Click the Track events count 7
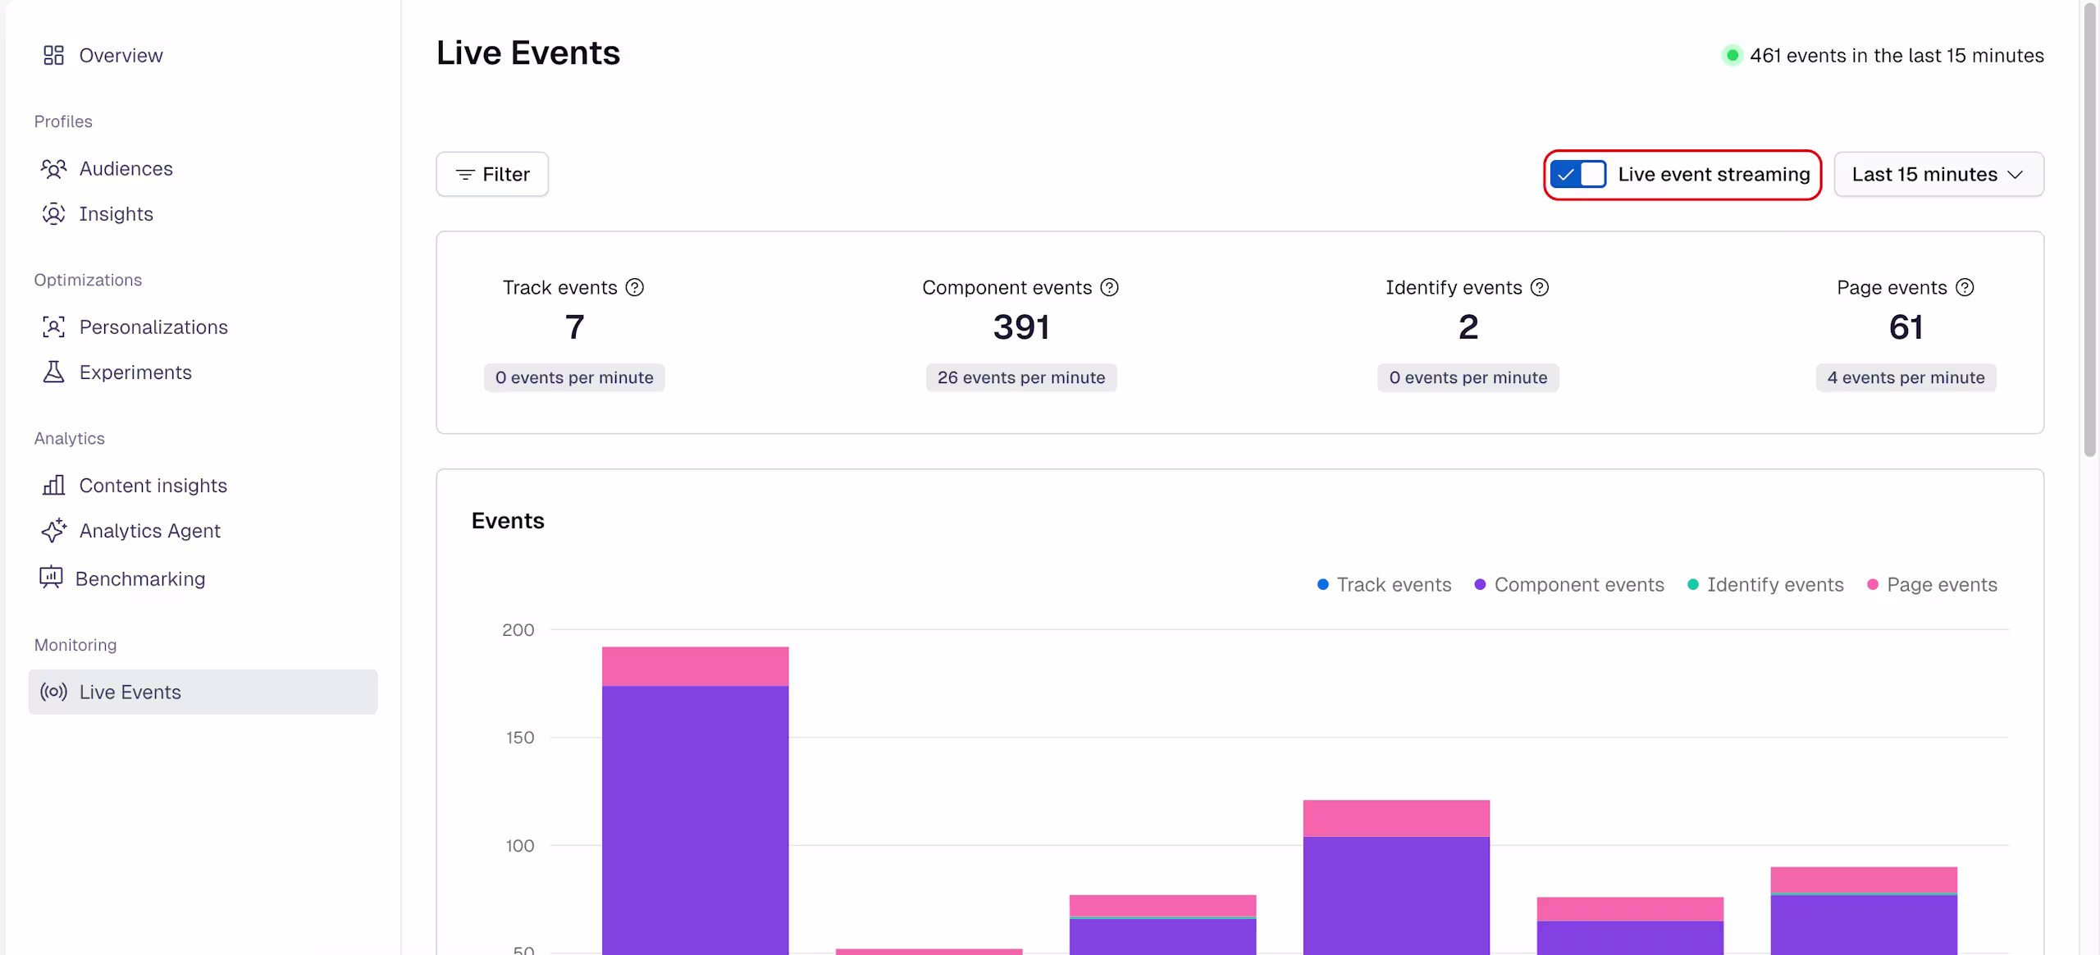 574,327
